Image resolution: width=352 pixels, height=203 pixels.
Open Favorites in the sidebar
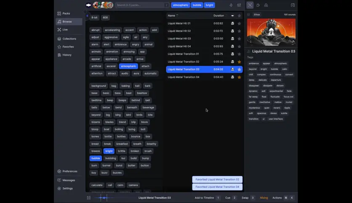[66, 47]
